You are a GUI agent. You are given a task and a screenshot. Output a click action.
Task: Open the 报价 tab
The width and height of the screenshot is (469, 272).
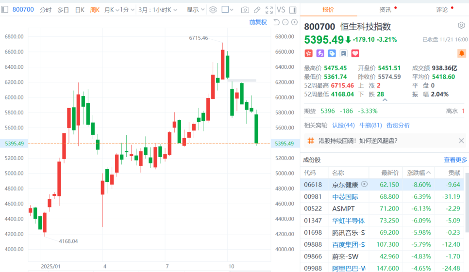click(x=328, y=10)
